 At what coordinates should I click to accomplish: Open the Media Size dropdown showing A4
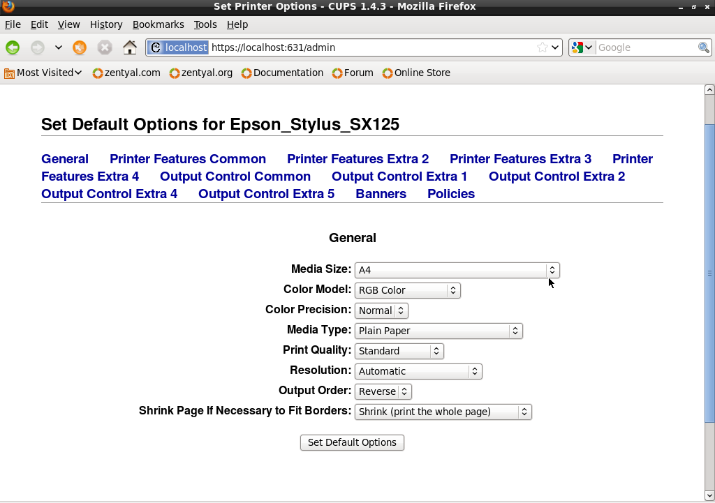[x=457, y=270]
